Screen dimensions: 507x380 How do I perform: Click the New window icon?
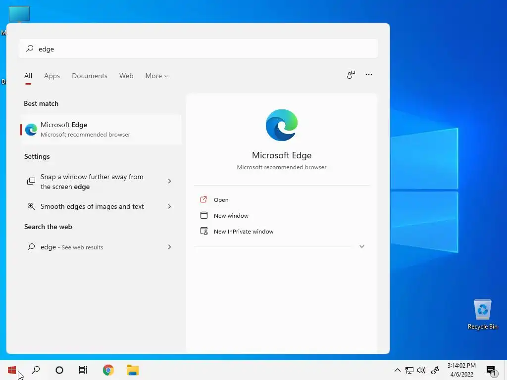click(203, 215)
